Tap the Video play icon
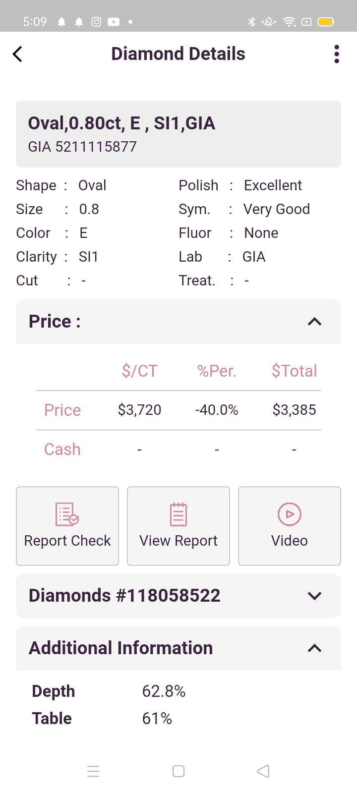Screen dimensions: 357x793 pos(290,514)
